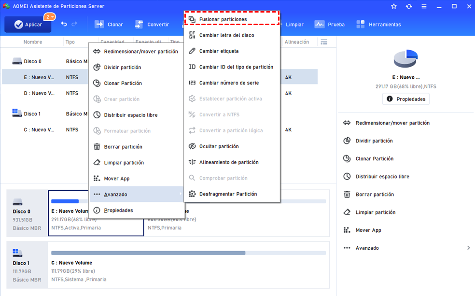The width and height of the screenshot is (475, 296).
Task: Redo the operation
Action: pos(74,24)
